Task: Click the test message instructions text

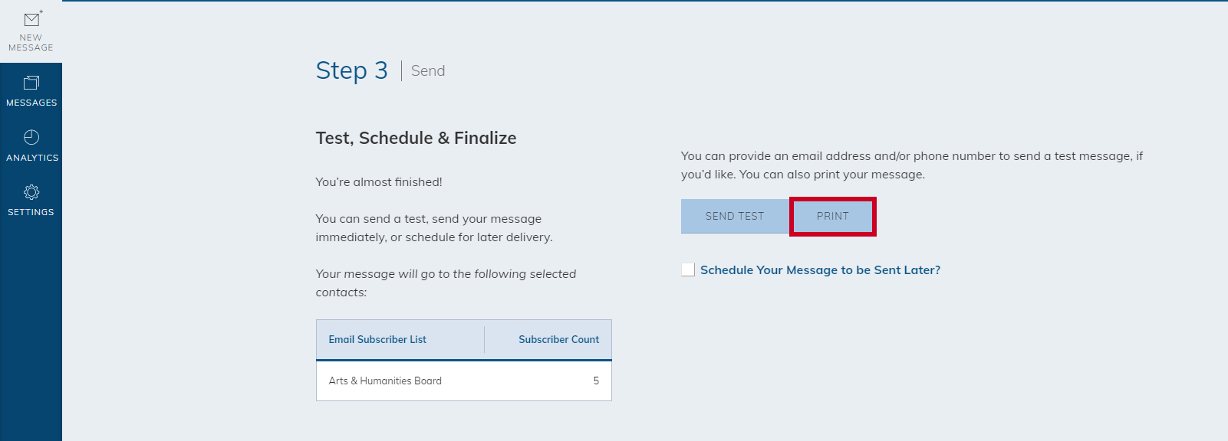Action: pyautogui.click(x=912, y=165)
